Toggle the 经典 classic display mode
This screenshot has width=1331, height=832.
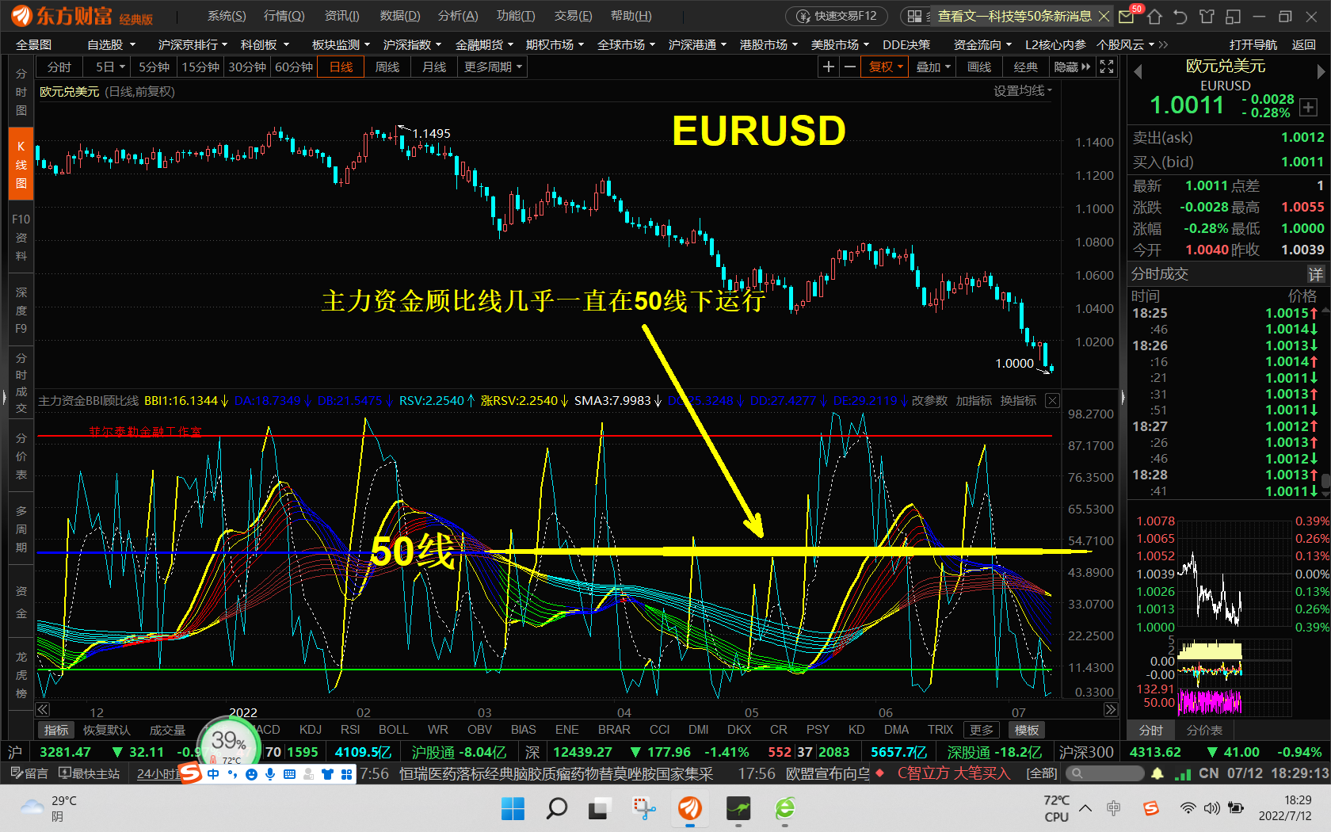tap(1025, 67)
